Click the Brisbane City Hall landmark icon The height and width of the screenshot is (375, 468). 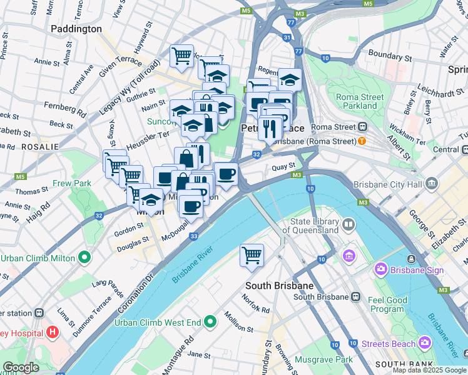(x=432, y=183)
